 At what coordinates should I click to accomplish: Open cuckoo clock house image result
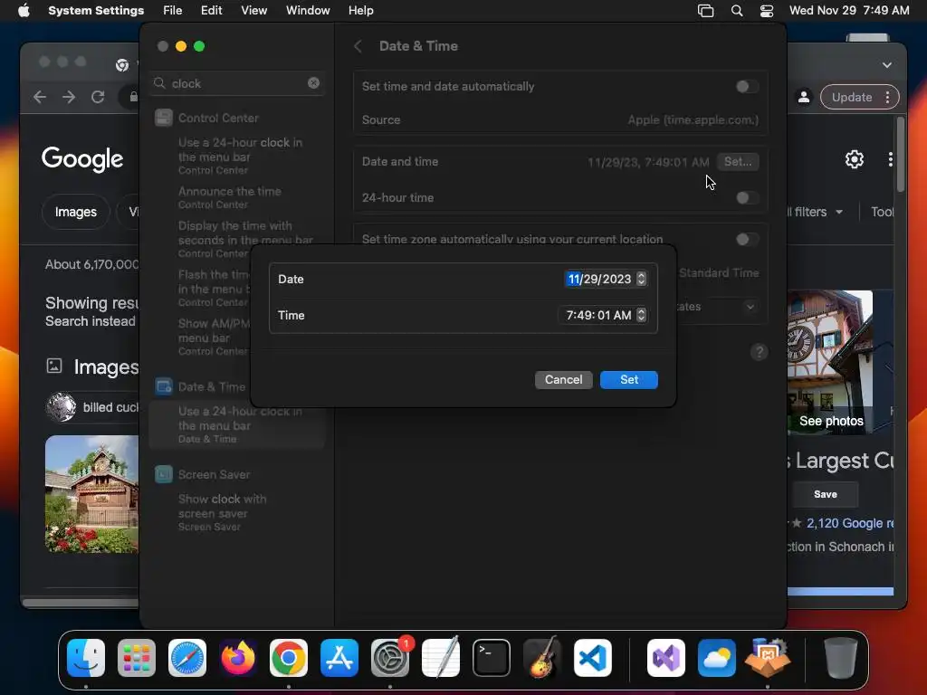91,494
